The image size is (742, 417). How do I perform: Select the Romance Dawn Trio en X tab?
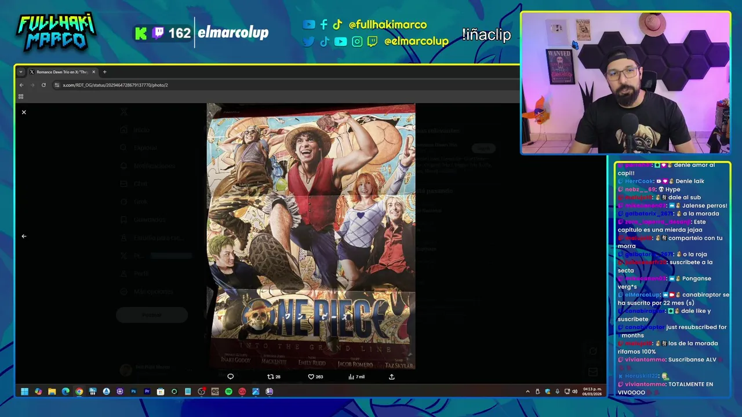(x=62, y=72)
